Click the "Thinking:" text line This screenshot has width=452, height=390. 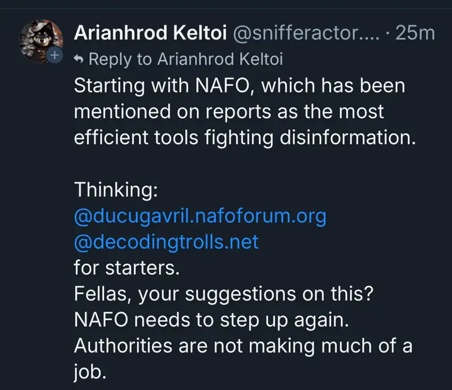click(x=115, y=192)
